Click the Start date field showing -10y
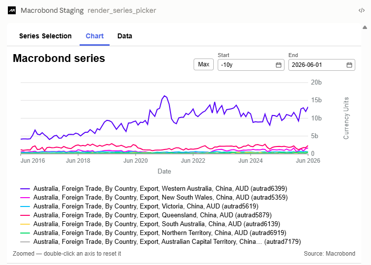Viewport: 371px width, 265px height. click(251, 65)
